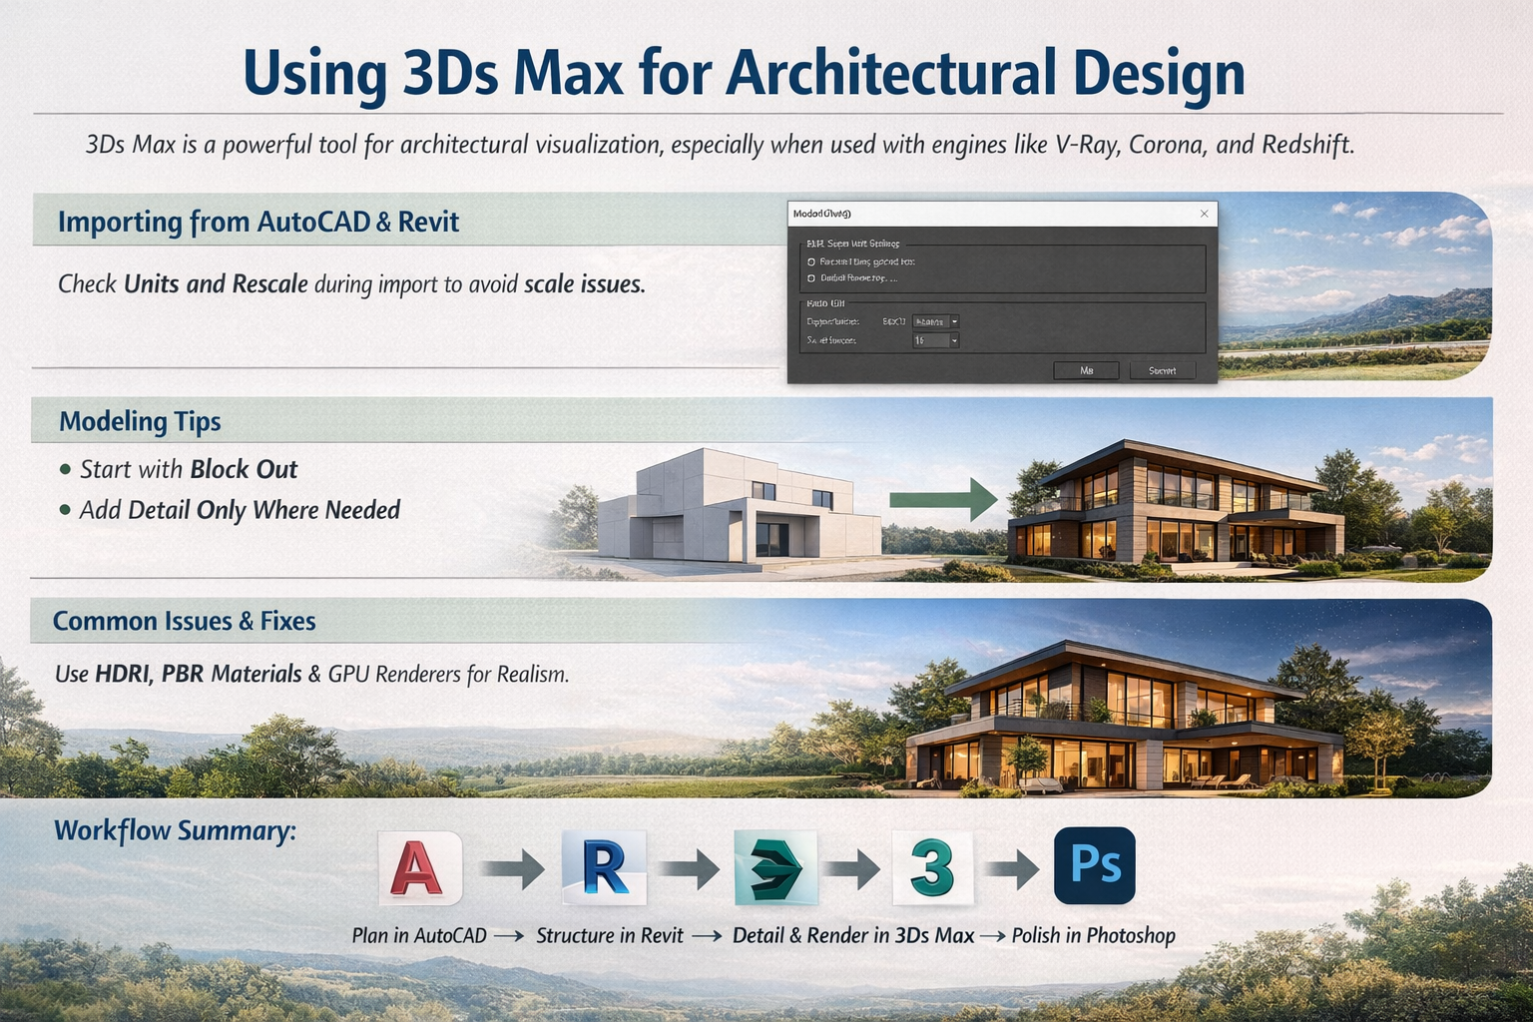
Task: Click the 'Polish in Photoshop' caption
Action: tap(1094, 935)
